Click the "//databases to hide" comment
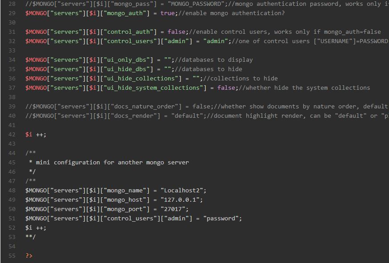Viewport: 389px width, 263px height. click(x=209, y=69)
